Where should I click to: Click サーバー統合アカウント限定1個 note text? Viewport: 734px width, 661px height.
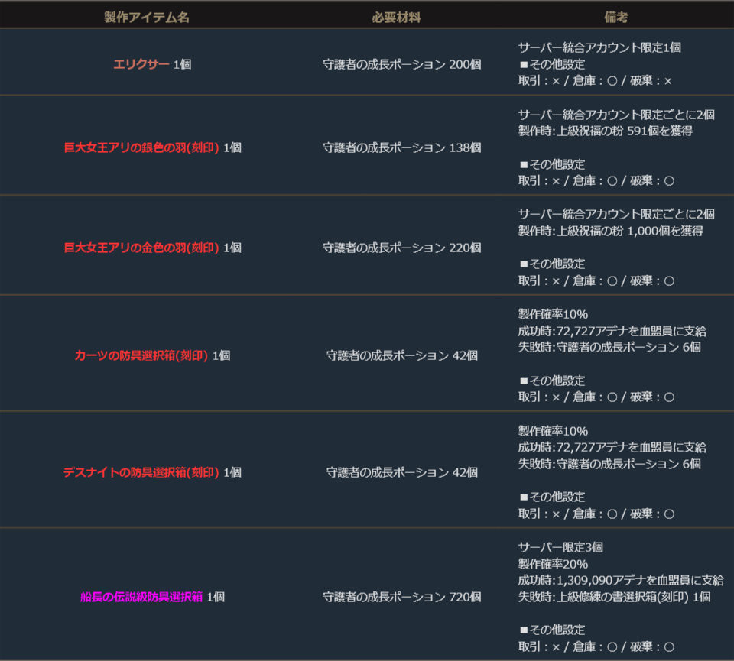click(599, 47)
